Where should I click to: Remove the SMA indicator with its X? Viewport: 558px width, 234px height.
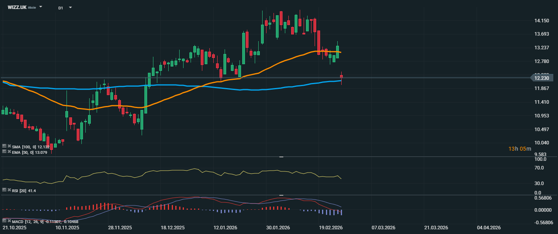[x=9, y=146]
